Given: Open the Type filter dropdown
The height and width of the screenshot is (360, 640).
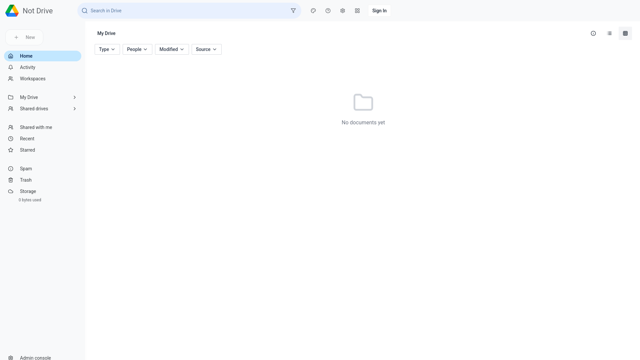Looking at the screenshot, I should point(107,49).
